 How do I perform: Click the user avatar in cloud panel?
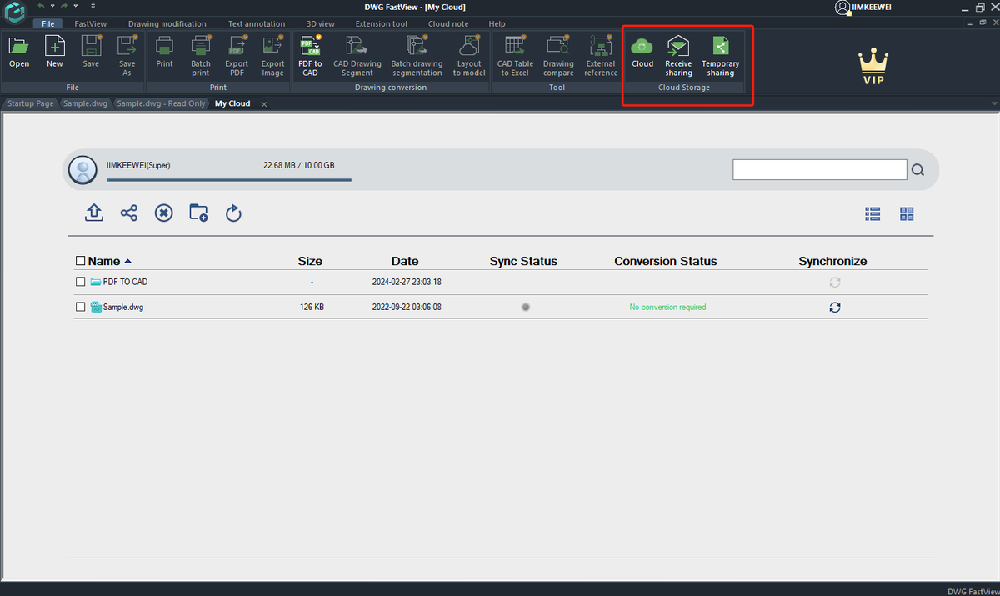point(82,169)
